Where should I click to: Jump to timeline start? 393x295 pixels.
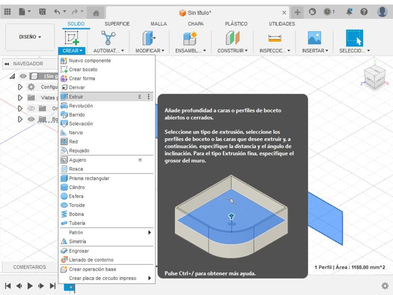pyautogui.click(x=8, y=286)
